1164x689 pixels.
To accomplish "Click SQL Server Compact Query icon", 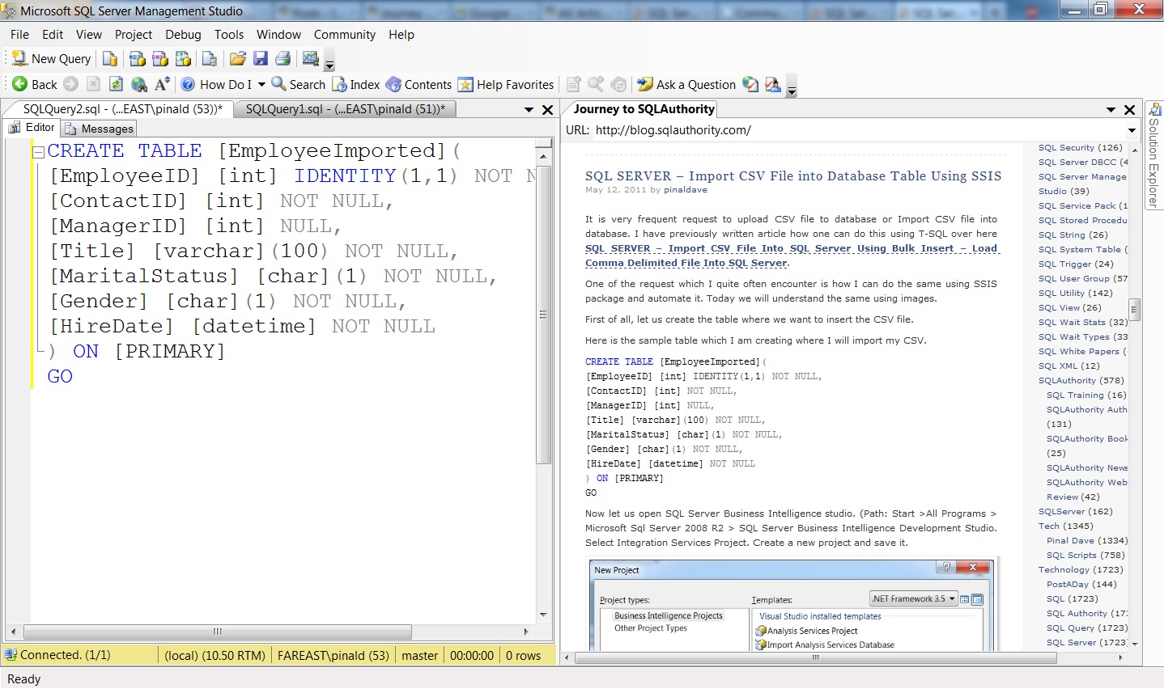I will 210,59.
